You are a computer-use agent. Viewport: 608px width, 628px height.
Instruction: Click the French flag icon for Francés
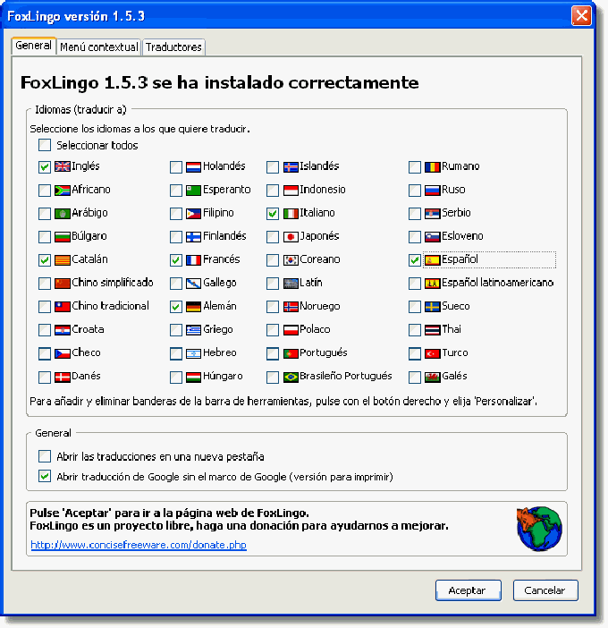click(193, 260)
